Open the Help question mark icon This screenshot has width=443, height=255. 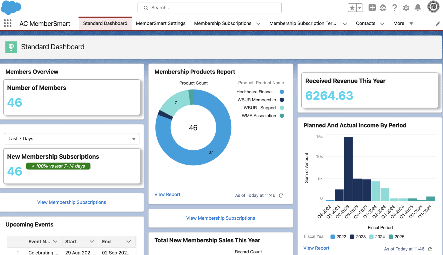[x=394, y=8]
